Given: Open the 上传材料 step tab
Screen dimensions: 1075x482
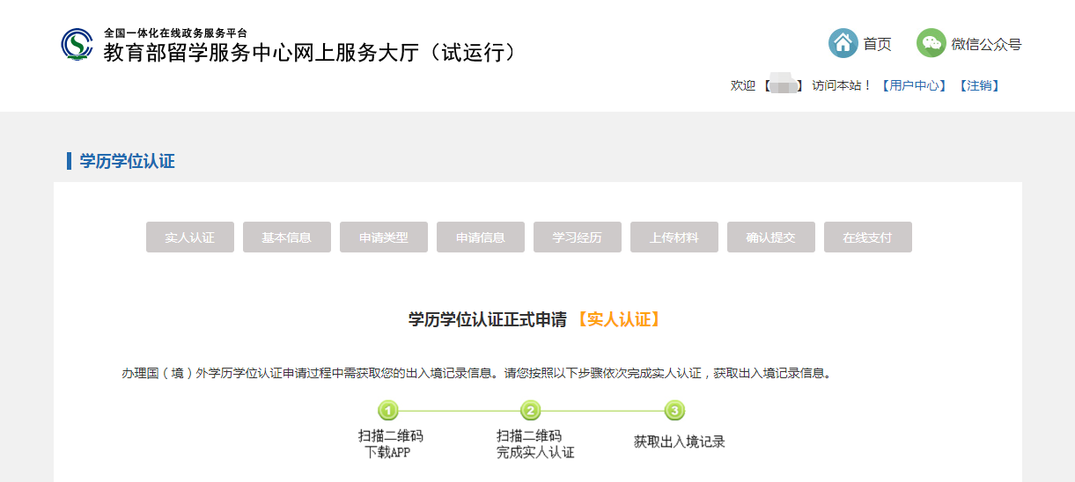Looking at the screenshot, I should 674,237.
